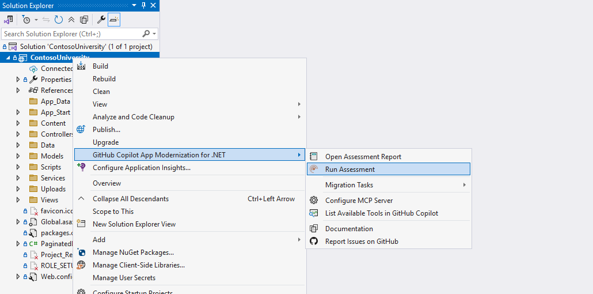The image size is (593, 294).
Task: Expand the Content folder
Action: tap(18, 123)
